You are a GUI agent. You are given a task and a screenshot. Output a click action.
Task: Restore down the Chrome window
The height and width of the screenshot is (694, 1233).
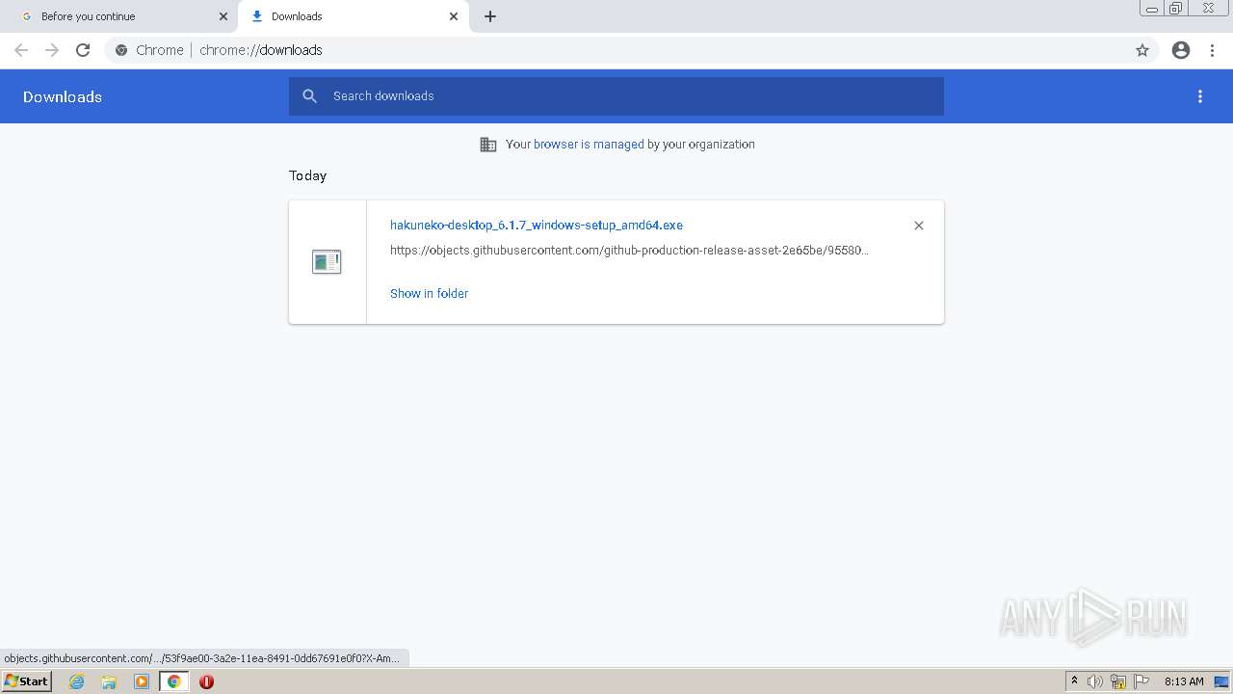[1176, 9]
